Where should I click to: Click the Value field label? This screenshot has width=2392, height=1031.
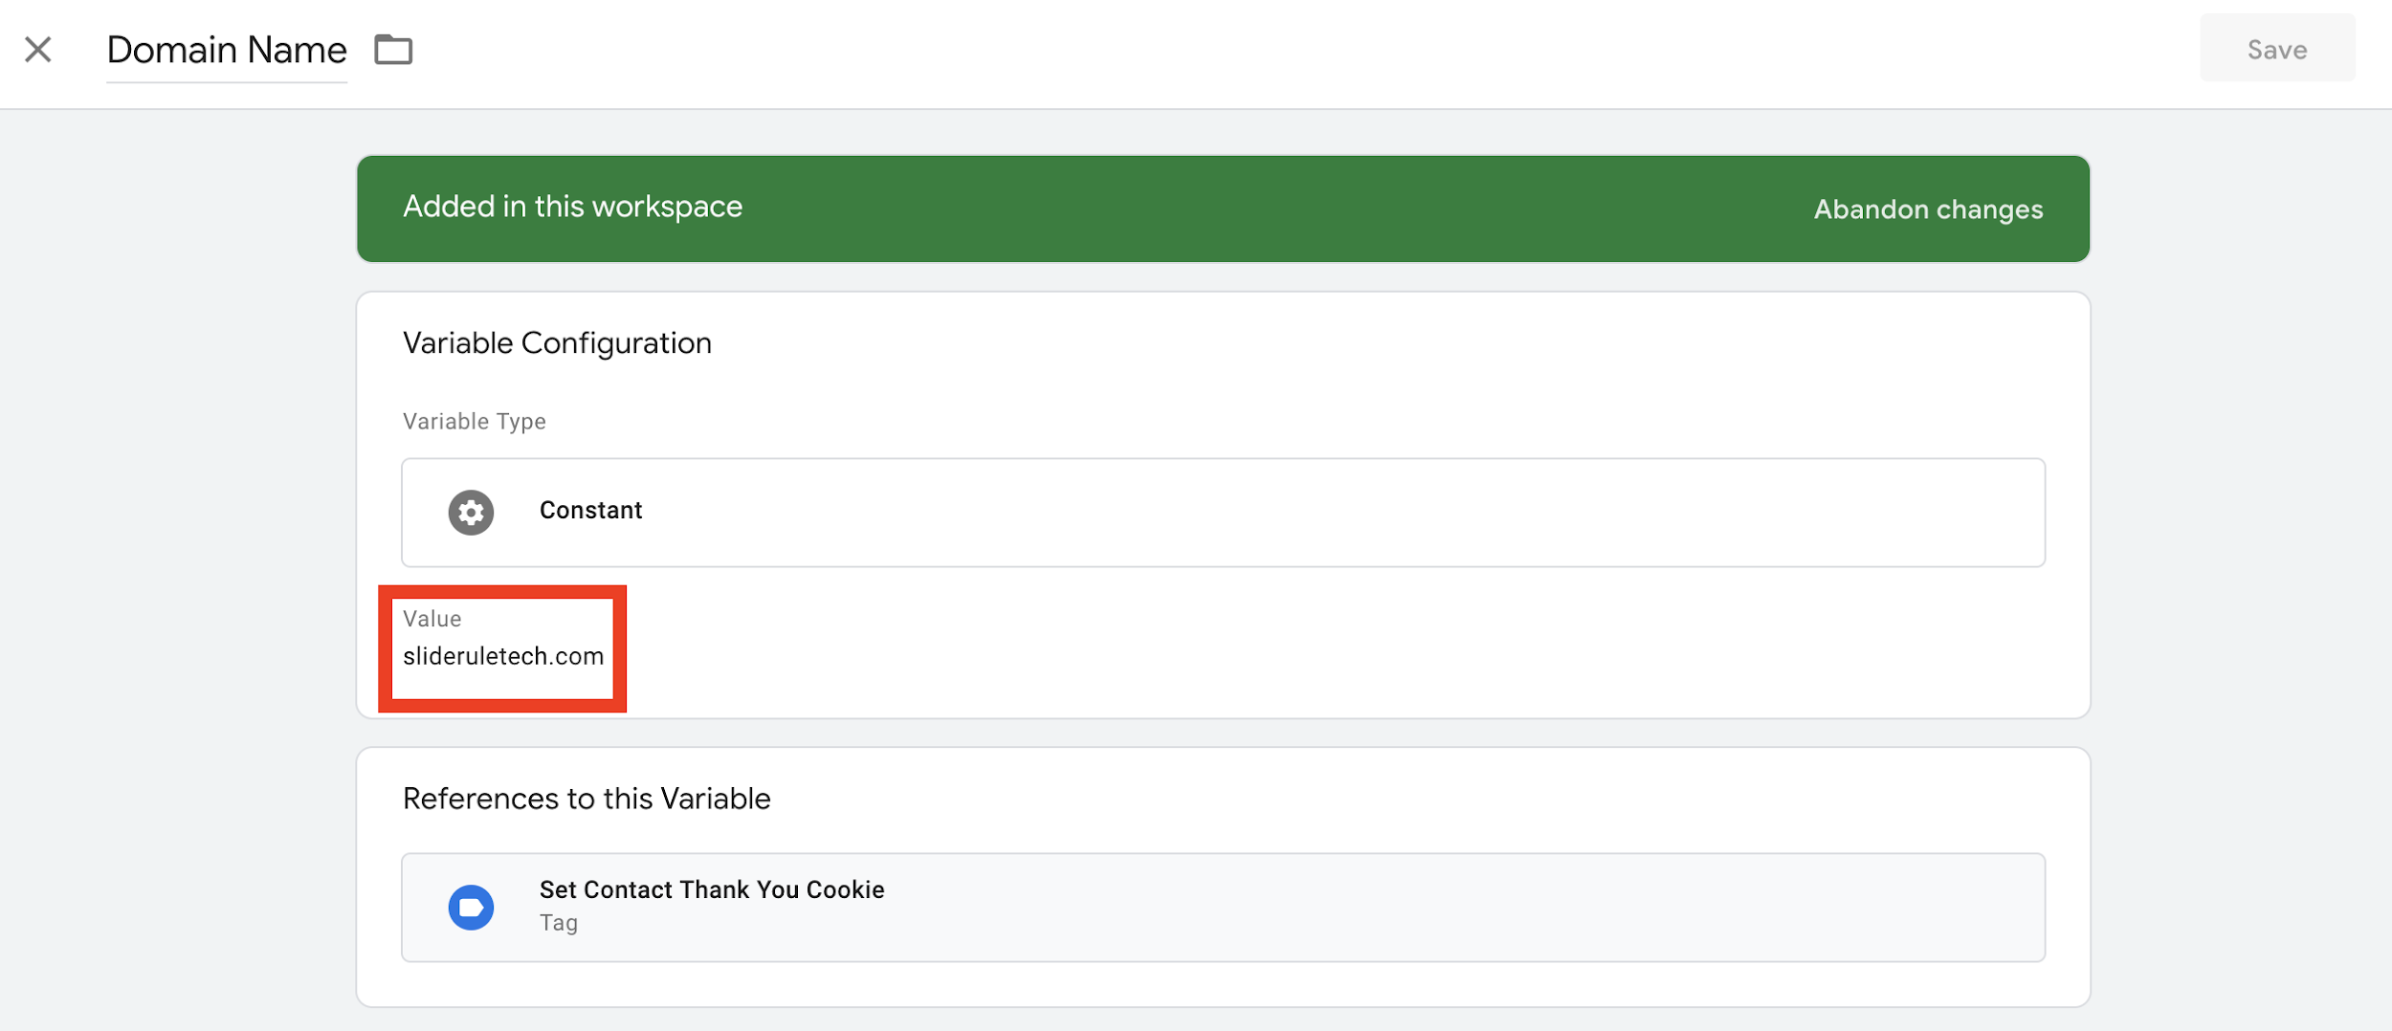[x=432, y=619]
